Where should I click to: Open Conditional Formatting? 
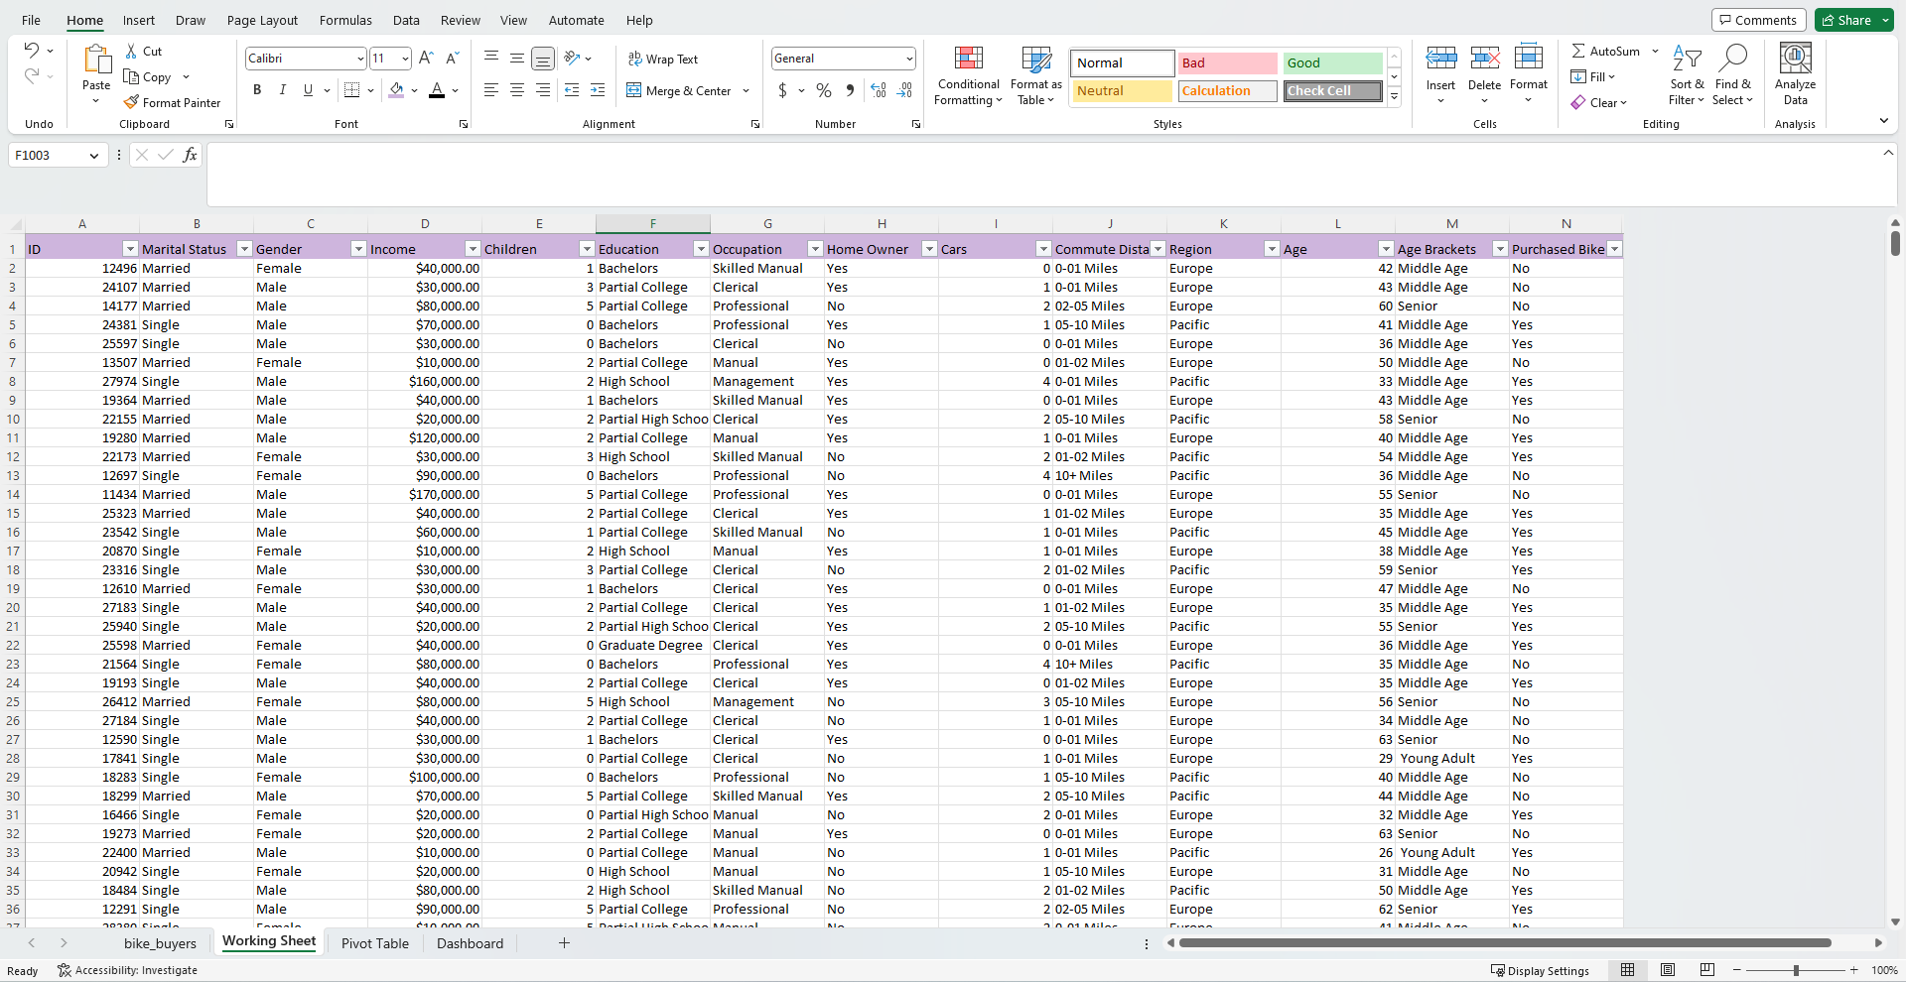point(968,74)
